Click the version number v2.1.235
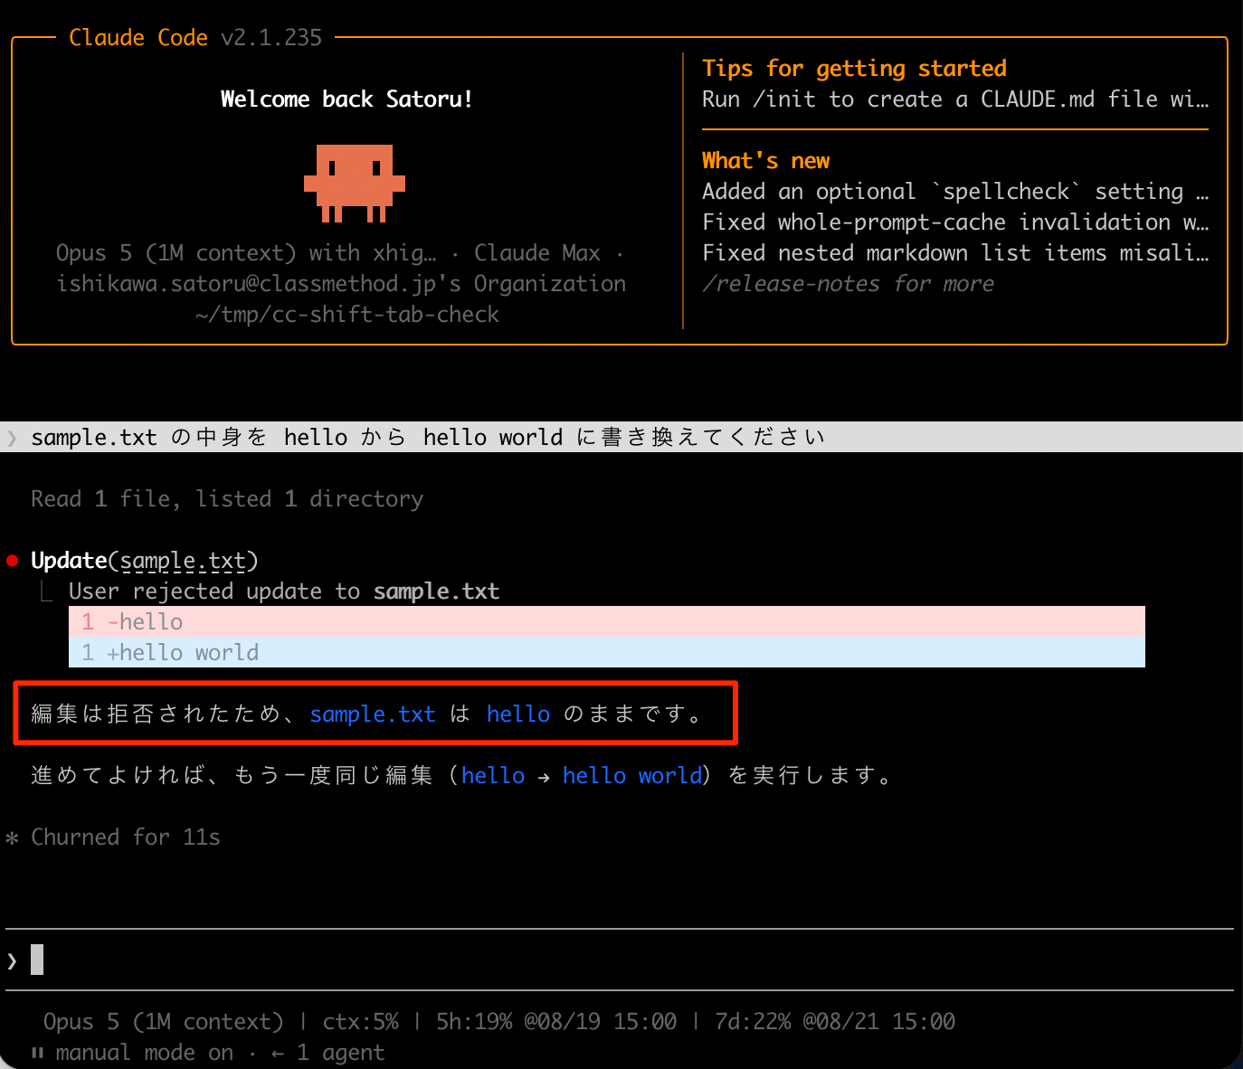 (x=271, y=38)
